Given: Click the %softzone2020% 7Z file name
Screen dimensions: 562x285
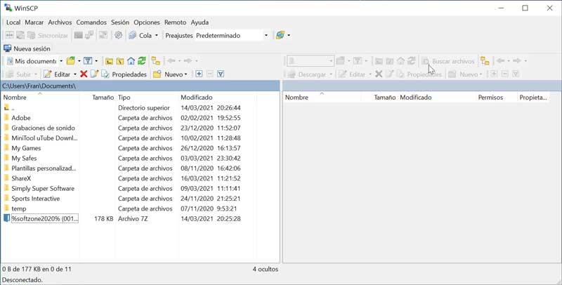Looking at the screenshot, I should click(45, 218).
